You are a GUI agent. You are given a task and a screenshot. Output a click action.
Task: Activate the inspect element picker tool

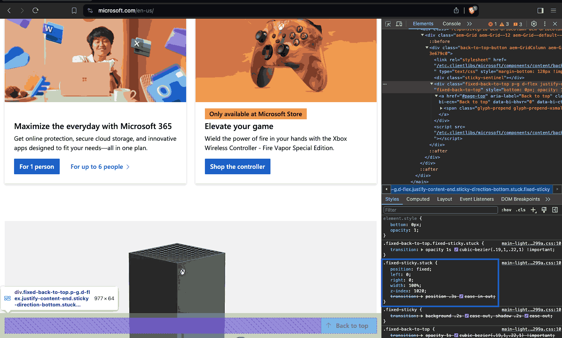pyautogui.click(x=388, y=24)
